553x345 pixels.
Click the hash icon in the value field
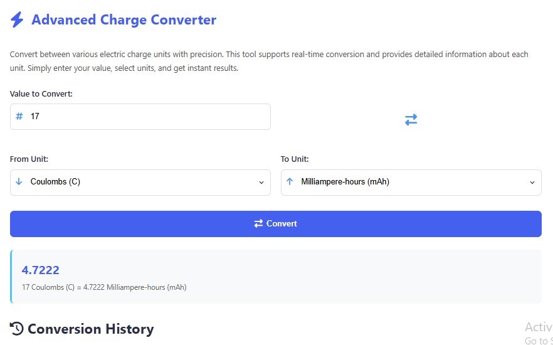19,117
